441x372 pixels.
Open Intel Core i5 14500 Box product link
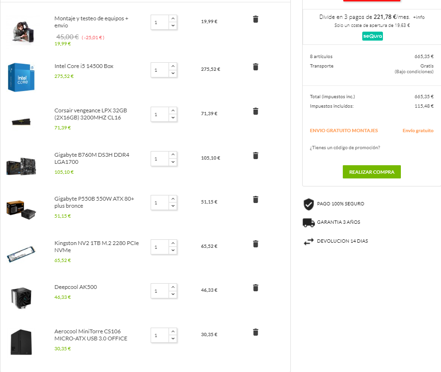[84, 66]
